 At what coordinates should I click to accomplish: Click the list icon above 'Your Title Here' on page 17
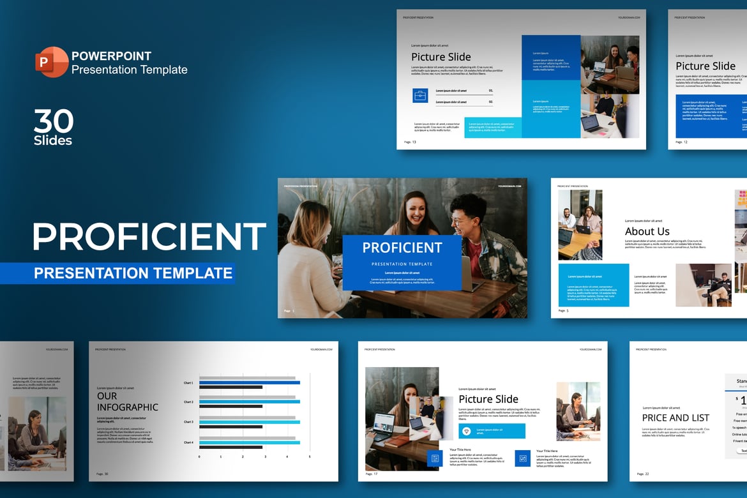click(435, 458)
